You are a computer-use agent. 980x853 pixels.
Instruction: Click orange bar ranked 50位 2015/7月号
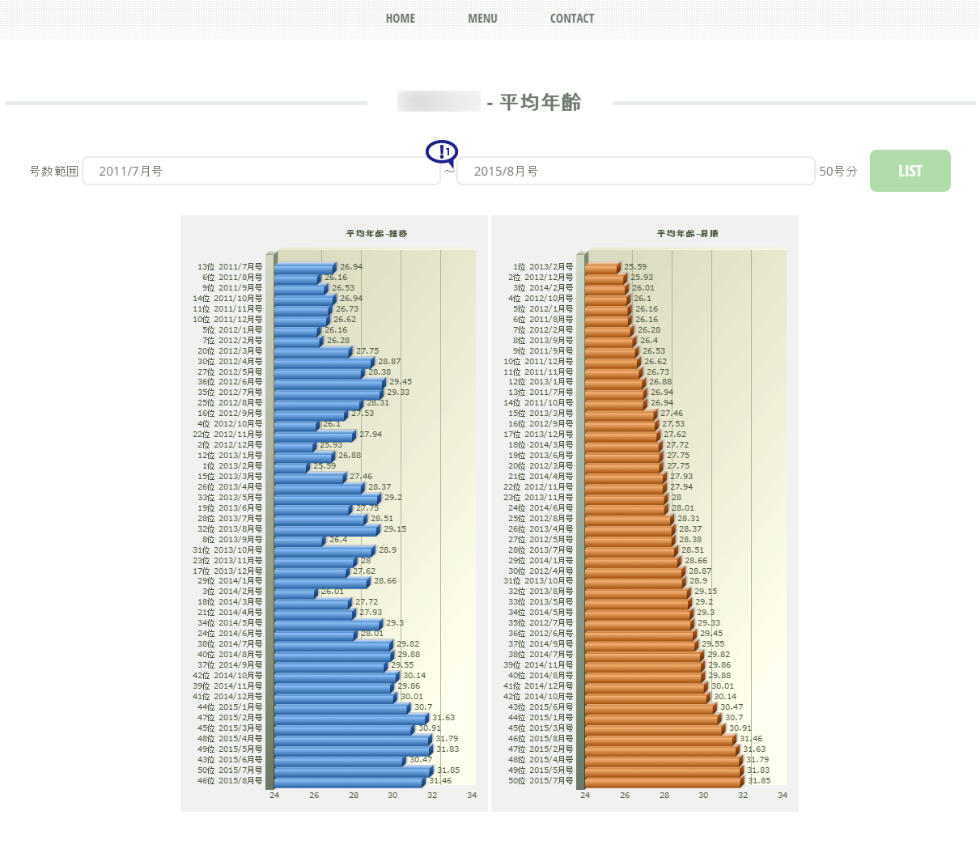[x=662, y=782]
